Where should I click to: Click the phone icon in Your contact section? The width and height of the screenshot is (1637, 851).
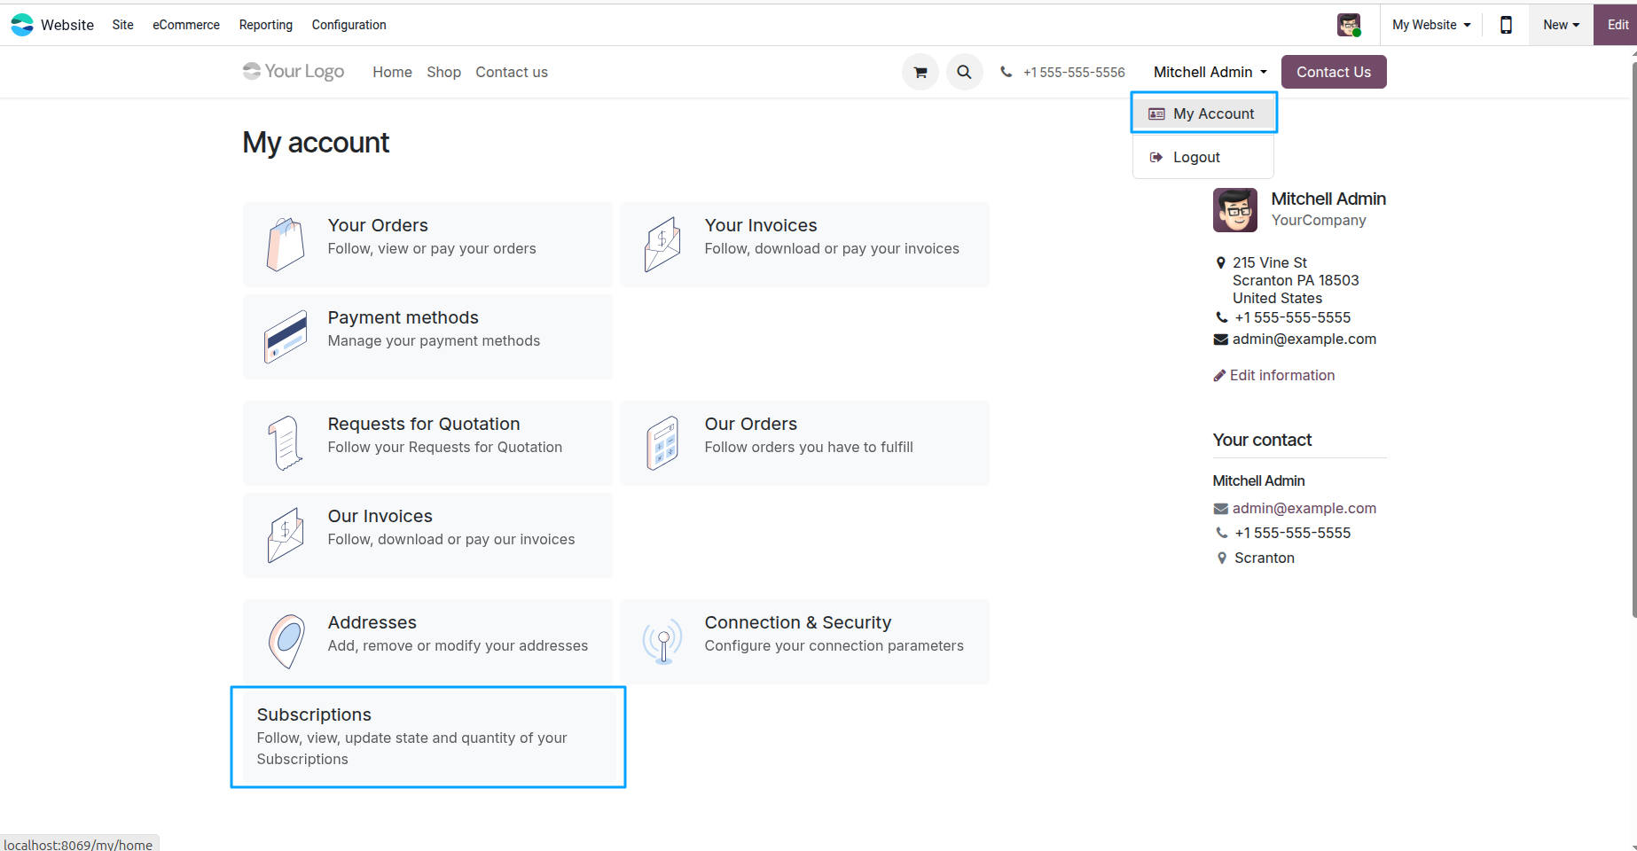(1222, 533)
